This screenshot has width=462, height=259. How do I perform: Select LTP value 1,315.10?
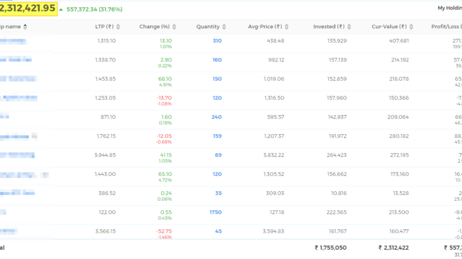click(106, 41)
